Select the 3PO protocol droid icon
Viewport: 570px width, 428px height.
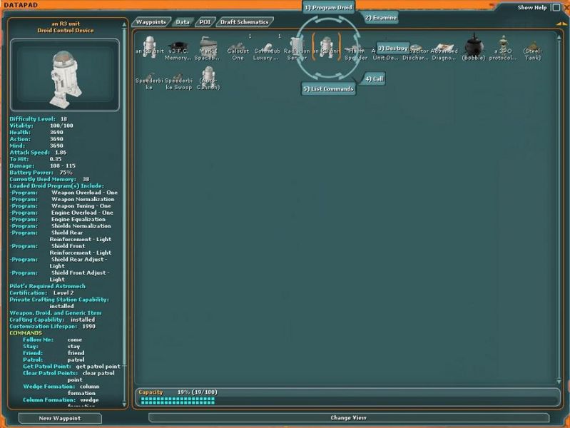(503, 46)
